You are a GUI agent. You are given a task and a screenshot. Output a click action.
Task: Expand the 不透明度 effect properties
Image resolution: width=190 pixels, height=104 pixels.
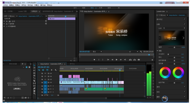pyautogui.click(x=4, y=24)
